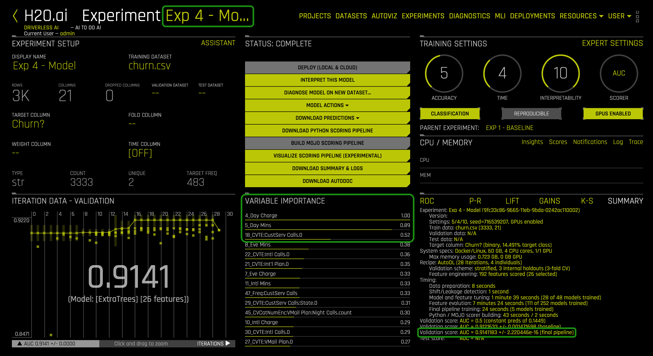Image resolution: width=653 pixels, height=356 pixels.
Task: Open EXPERT SETTINGS
Action: coord(612,43)
